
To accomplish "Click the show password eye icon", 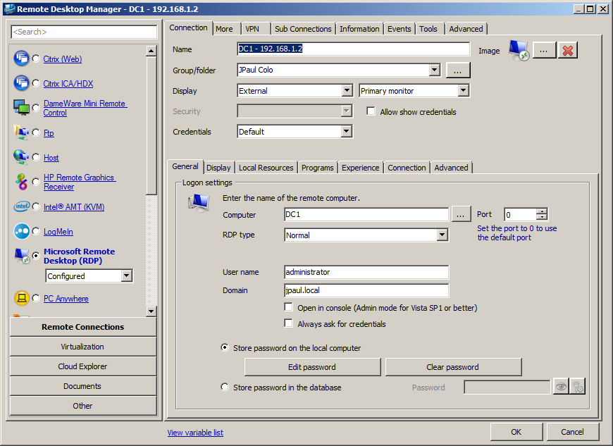I will pyautogui.click(x=561, y=387).
